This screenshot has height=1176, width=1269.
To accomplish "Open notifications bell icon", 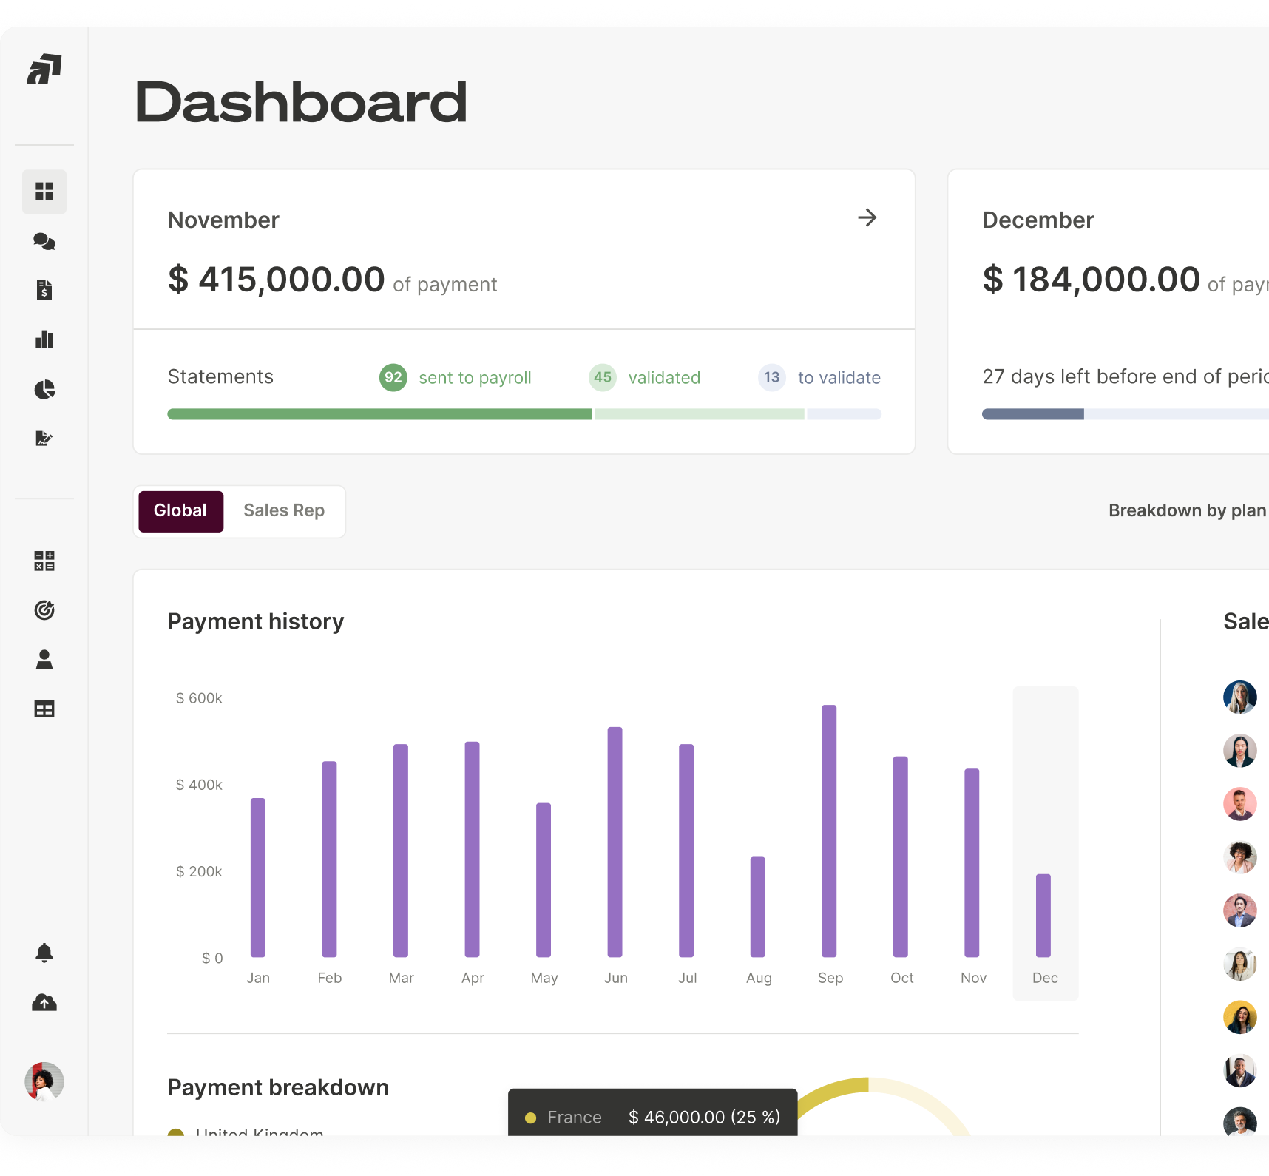I will tap(44, 953).
